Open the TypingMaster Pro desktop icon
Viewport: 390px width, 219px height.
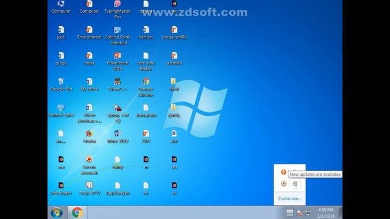pos(118,4)
